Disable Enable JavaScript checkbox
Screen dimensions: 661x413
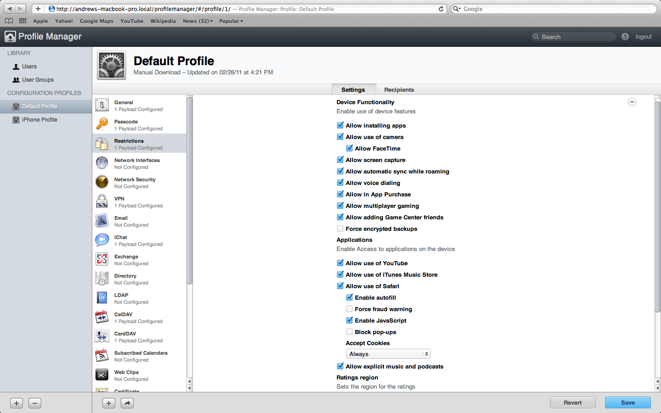[349, 320]
